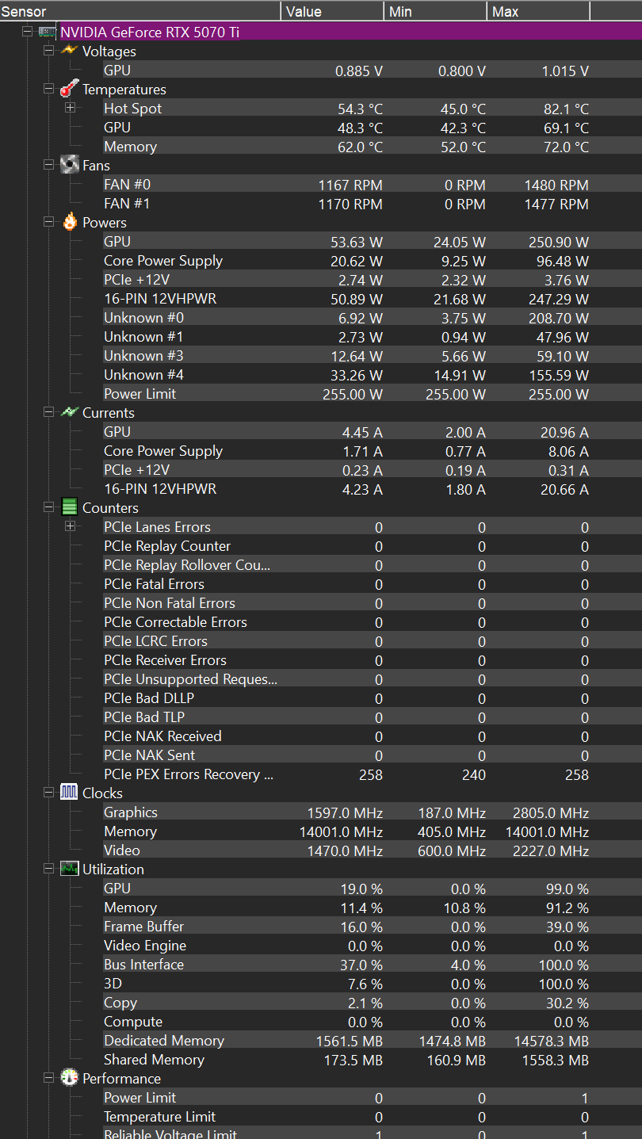Click the Counters green icon
Viewport: 642px width, 1139px height.
pyautogui.click(x=70, y=507)
